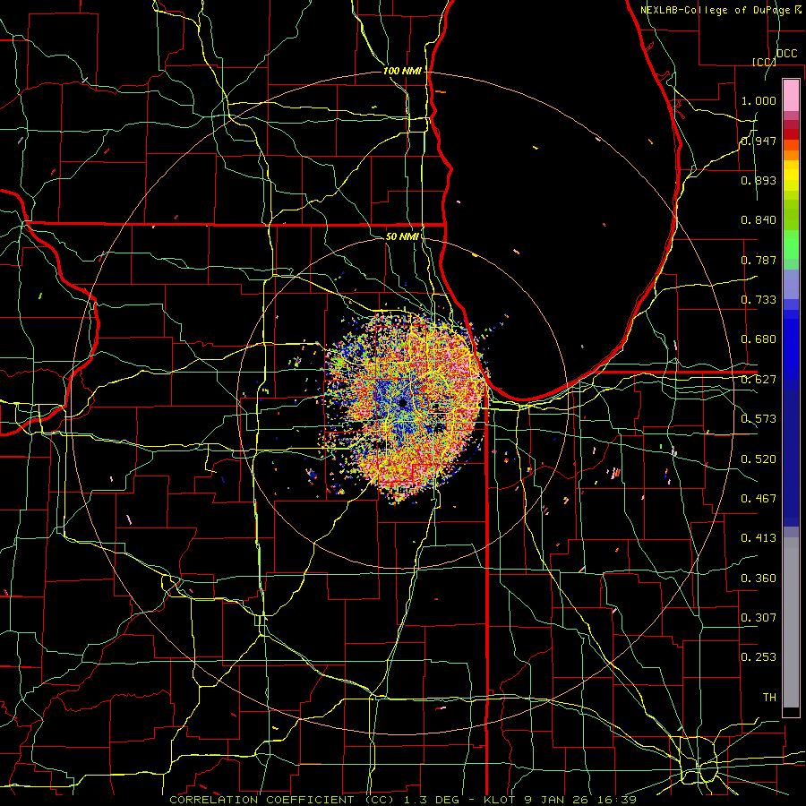Image resolution: width=806 pixels, height=806 pixels.
Task: Click the 0.893 scale value
Action: [x=759, y=180]
